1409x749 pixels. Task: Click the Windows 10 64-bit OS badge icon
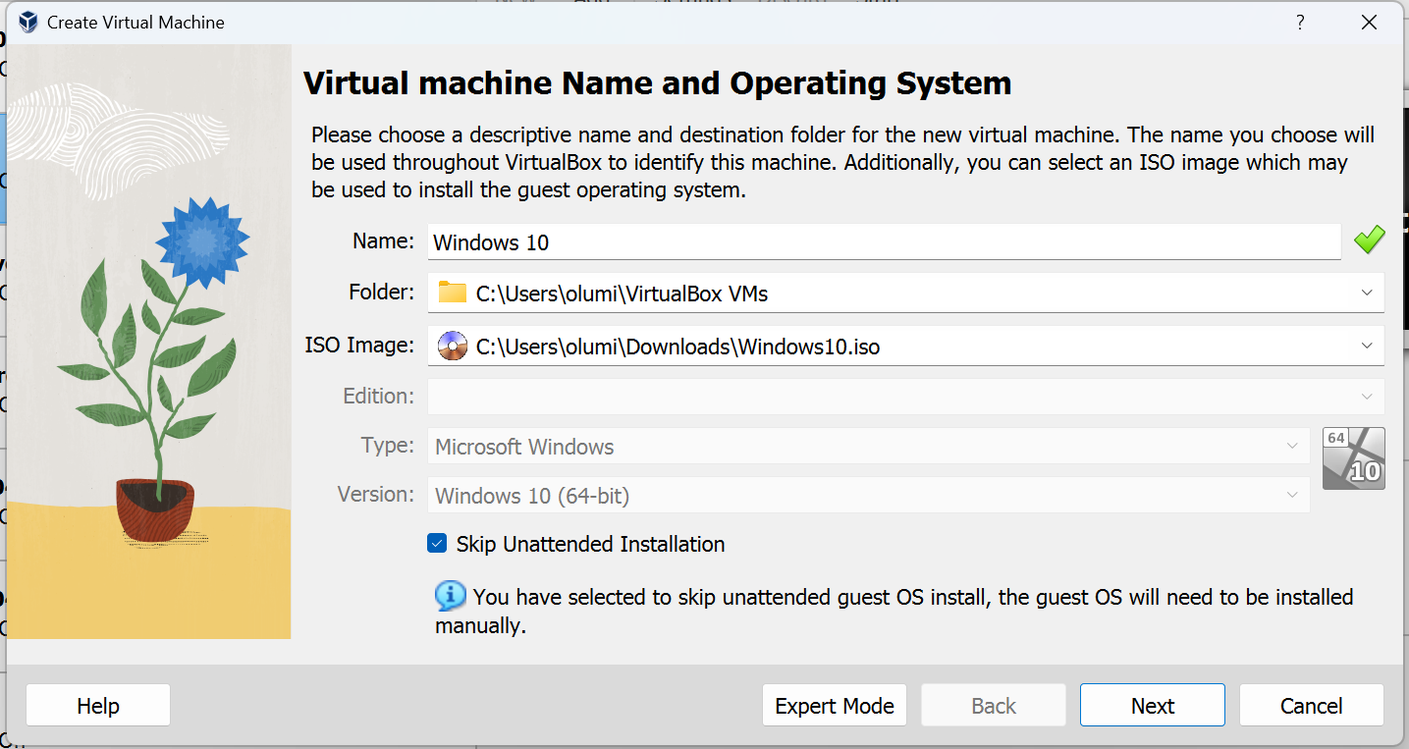(1353, 458)
